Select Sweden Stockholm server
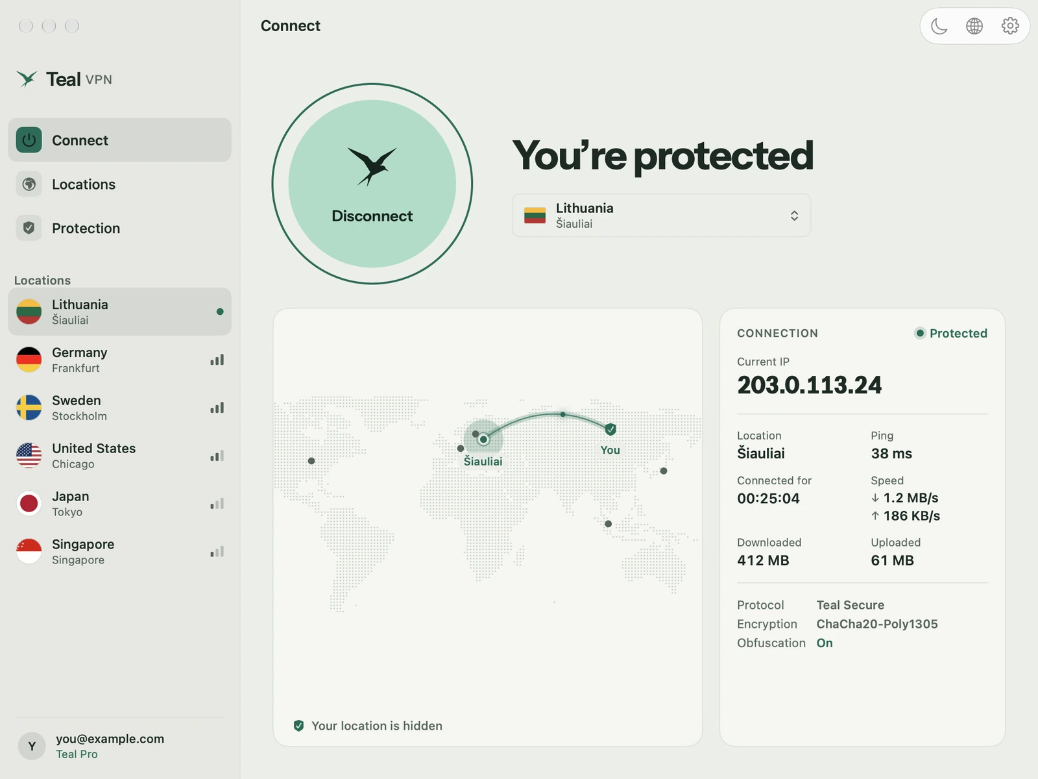This screenshot has width=1038, height=779. [119, 408]
